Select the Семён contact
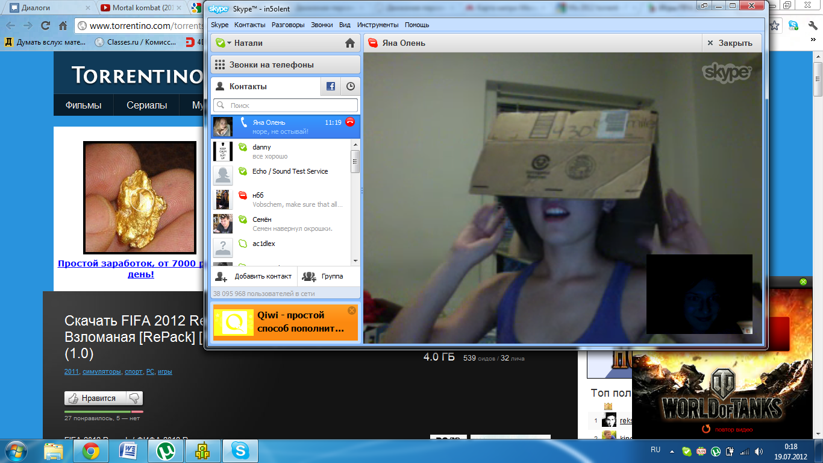The height and width of the screenshot is (463, 823). [x=281, y=224]
